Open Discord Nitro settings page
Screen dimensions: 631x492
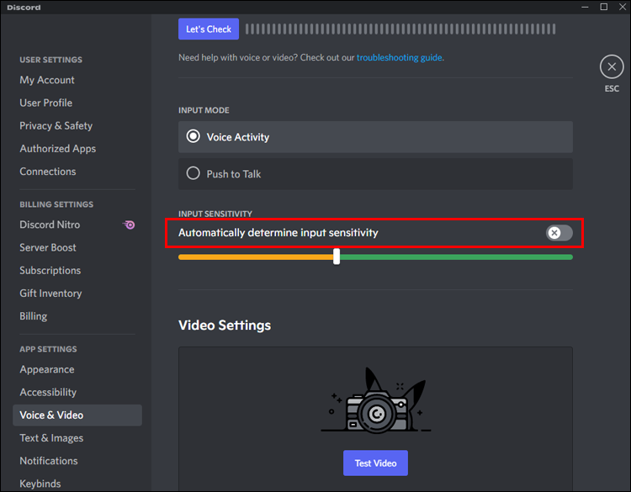click(x=50, y=225)
